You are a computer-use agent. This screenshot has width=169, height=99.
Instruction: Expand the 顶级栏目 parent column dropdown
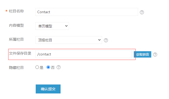[x=69, y=40]
